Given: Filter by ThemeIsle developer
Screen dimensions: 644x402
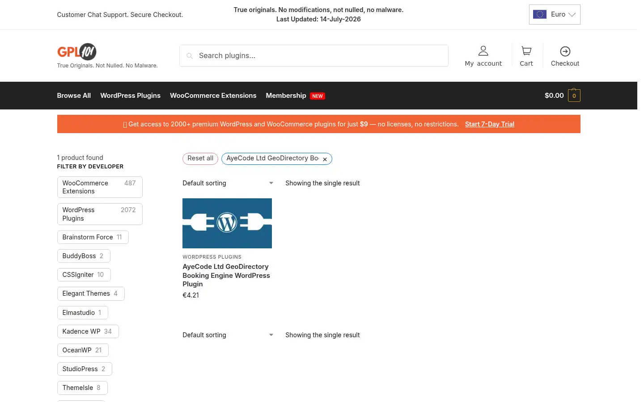Looking at the screenshot, I should coord(82,388).
